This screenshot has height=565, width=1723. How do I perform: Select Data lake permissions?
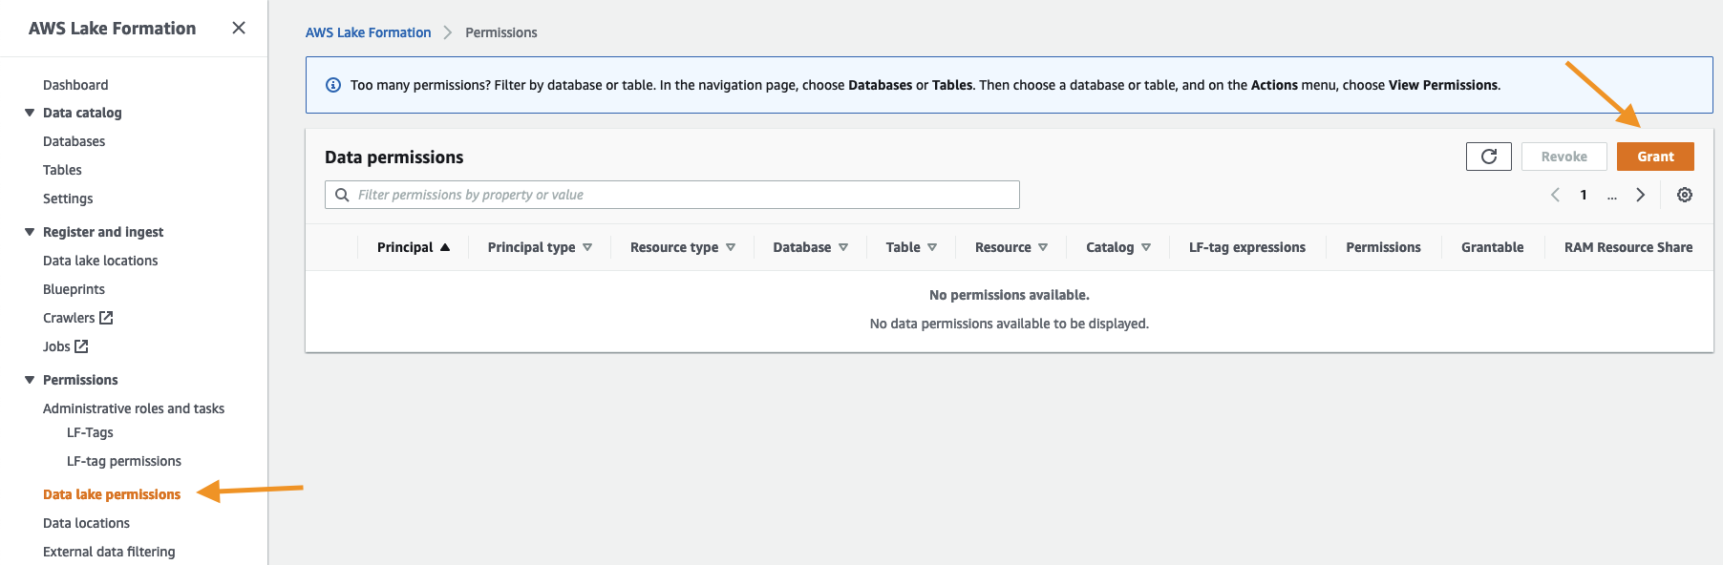(x=112, y=494)
